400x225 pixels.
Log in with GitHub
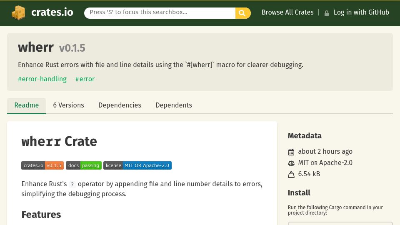[361, 12]
